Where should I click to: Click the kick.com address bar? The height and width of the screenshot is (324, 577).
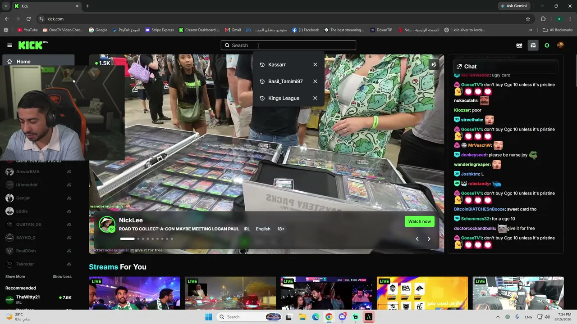pyautogui.click(x=284, y=19)
